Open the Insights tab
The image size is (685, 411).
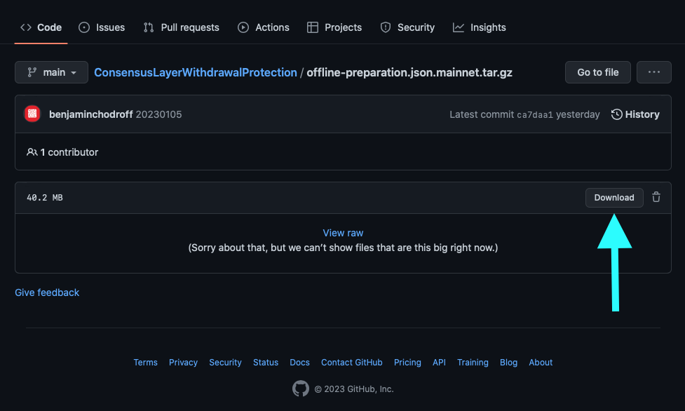click(480, 27)
